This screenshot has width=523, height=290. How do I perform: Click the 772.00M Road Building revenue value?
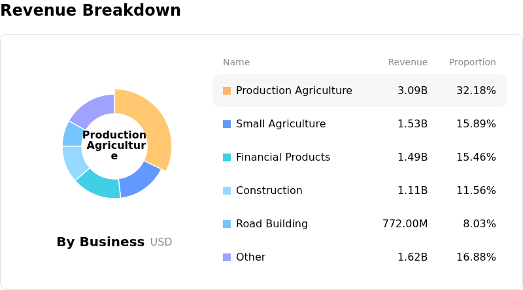pos(405,224)
